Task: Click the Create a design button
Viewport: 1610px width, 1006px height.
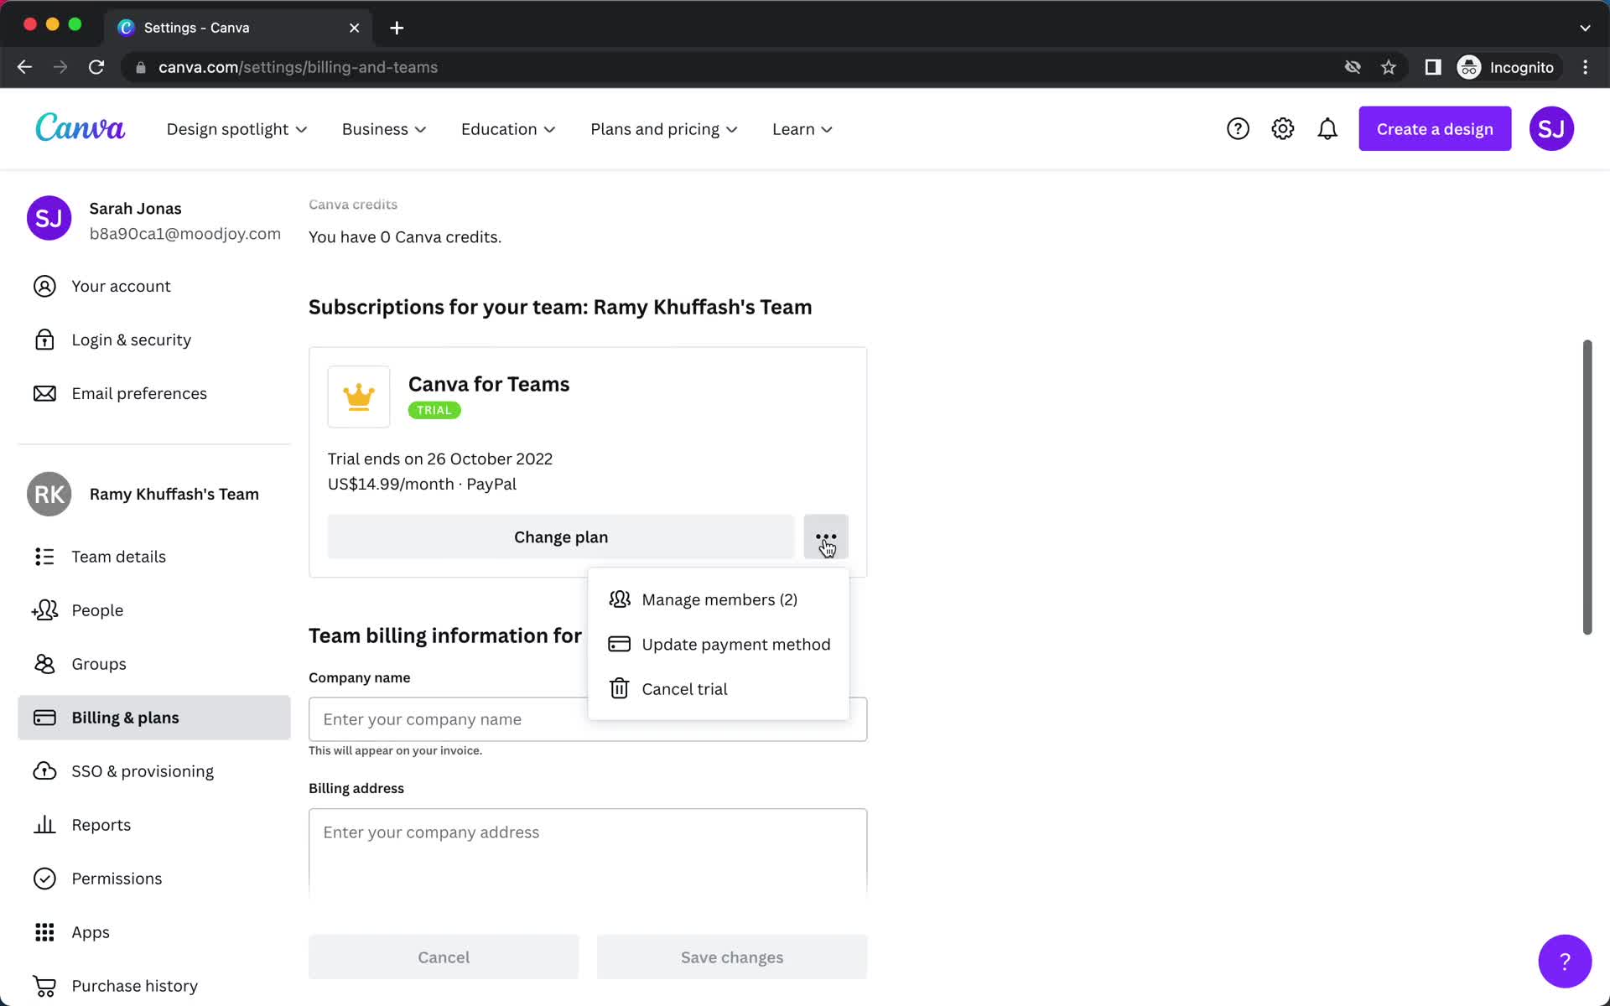Action: coord(1435,128)
